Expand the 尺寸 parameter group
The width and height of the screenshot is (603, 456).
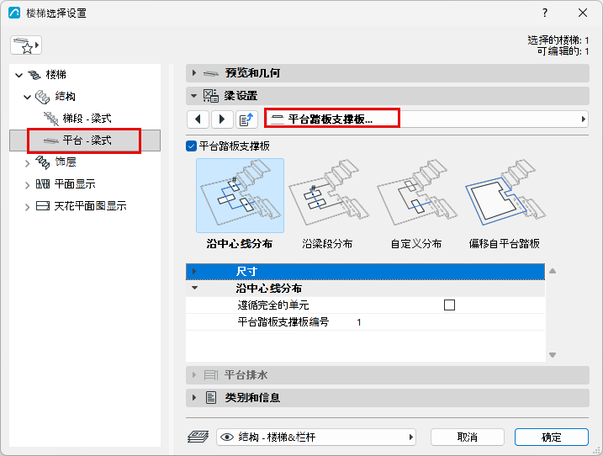[193, 271]
